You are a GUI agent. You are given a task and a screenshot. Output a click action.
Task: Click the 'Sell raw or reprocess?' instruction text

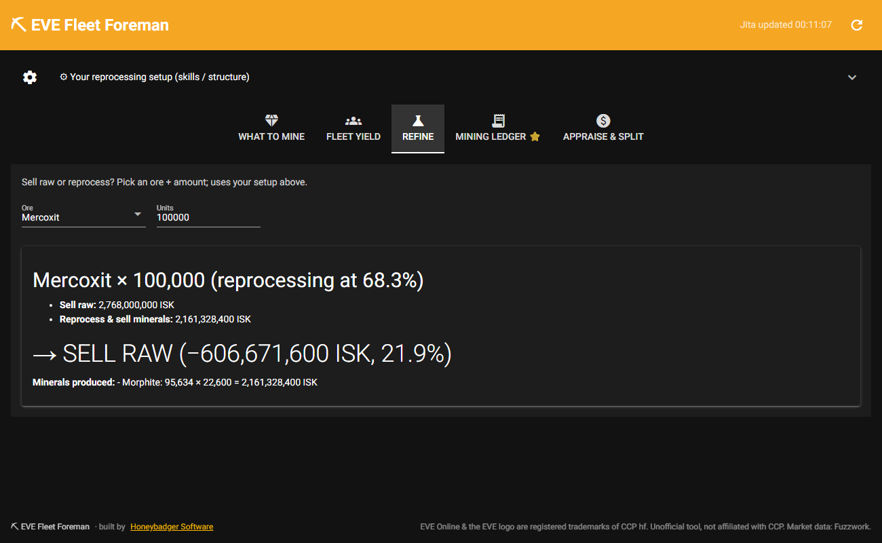click(164, 183)
